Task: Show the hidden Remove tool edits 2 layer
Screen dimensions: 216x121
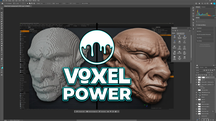Action: (x=197, y=106)
